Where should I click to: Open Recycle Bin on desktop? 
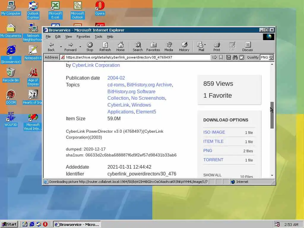tap(11, 75)
